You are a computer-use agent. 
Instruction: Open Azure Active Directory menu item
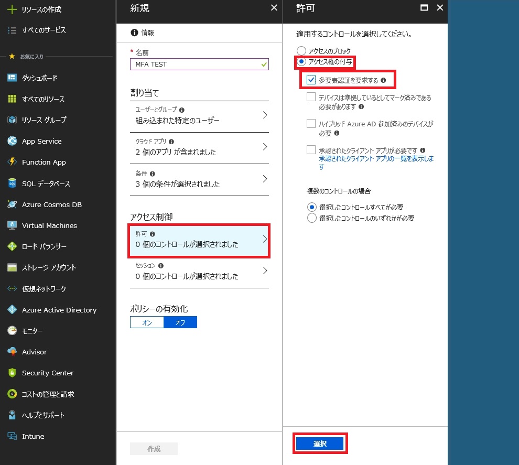click(59, 310)
